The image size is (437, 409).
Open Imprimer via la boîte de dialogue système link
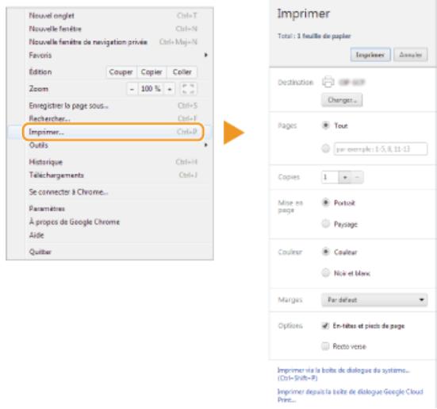point(343,374)
